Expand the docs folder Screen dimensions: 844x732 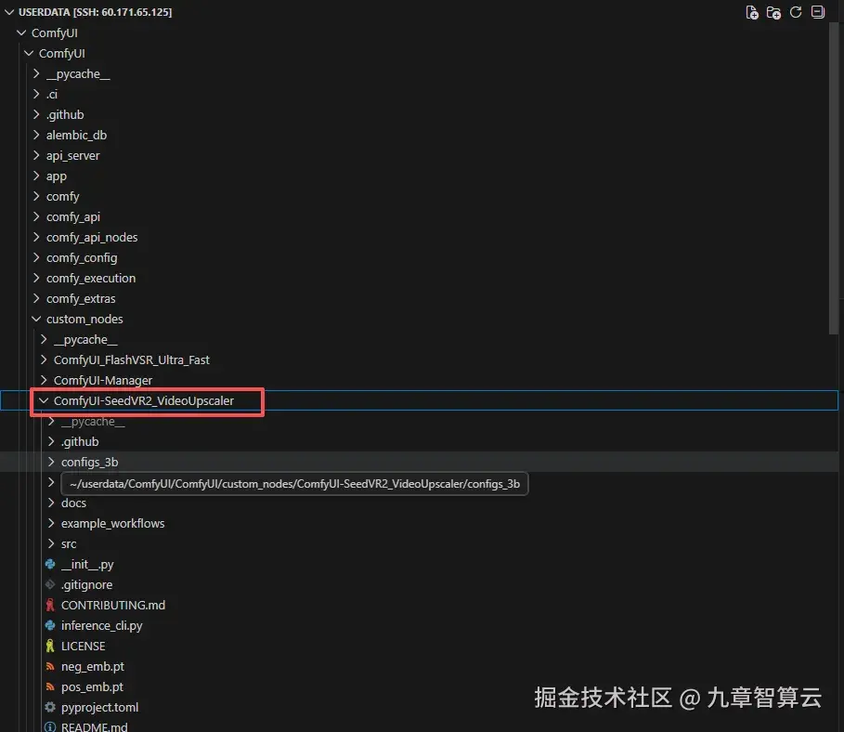tap(51, 503)
